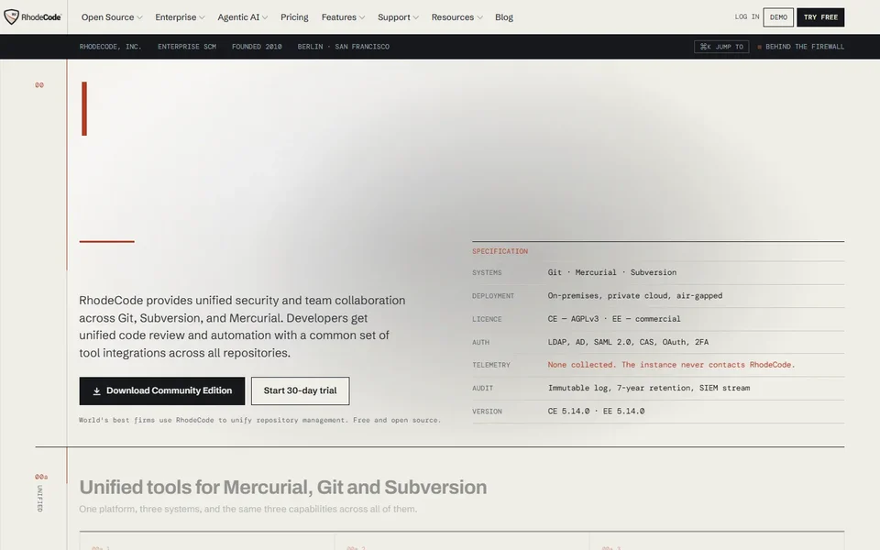Image resolution: width=880 pixels, height=550 pixels.
Task: Click the 00a section marker
Action: point(41,477)
